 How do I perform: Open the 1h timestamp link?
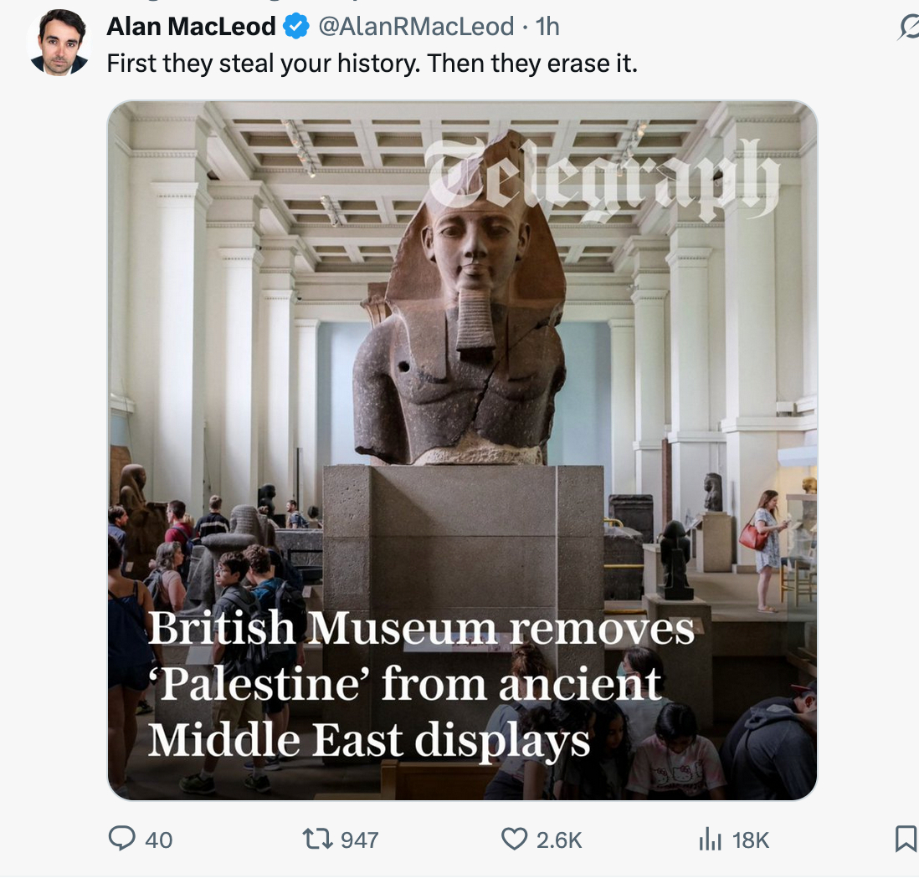547,27
